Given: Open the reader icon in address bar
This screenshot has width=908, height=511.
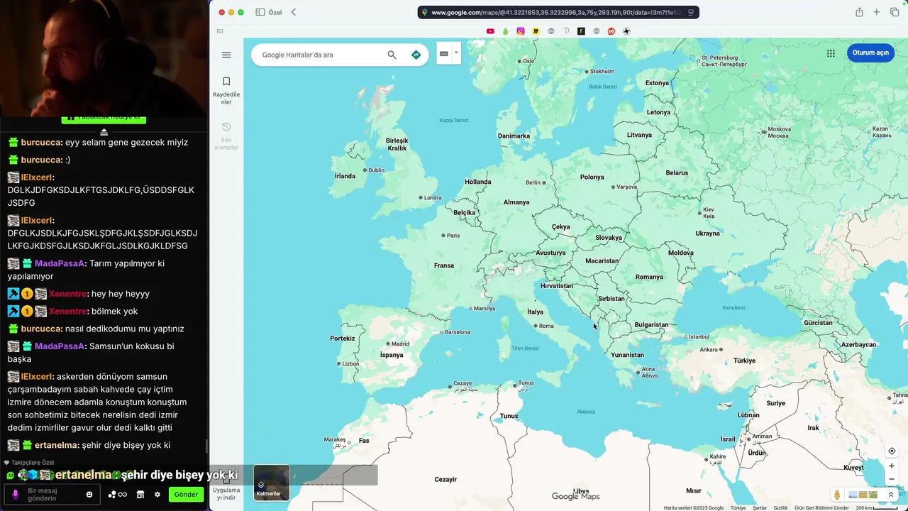Looking at the screenshot, I should (691, 12).
